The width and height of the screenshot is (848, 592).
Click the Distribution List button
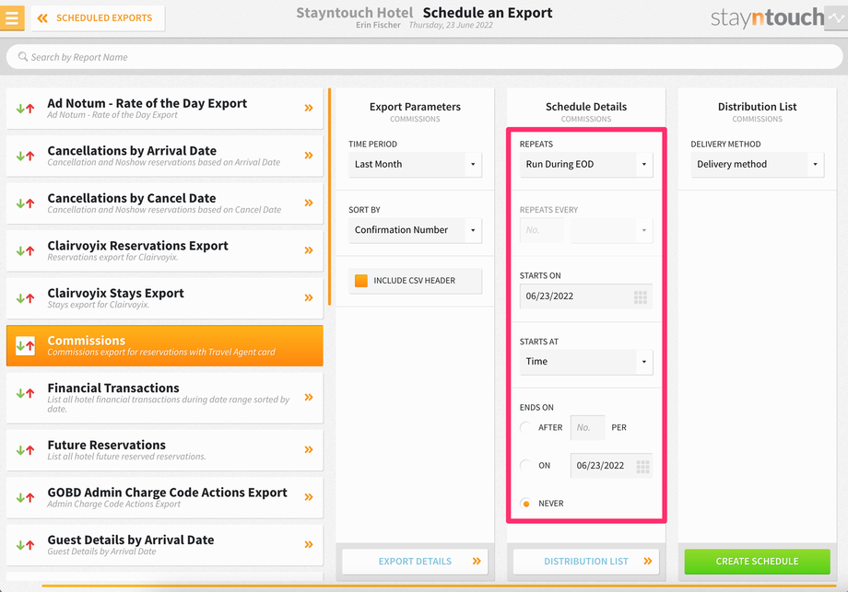(x=586, y=562)
